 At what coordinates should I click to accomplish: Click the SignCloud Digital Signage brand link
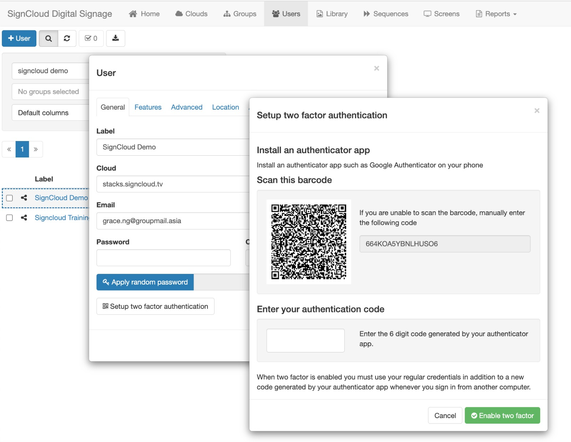(x=60, y=14)
